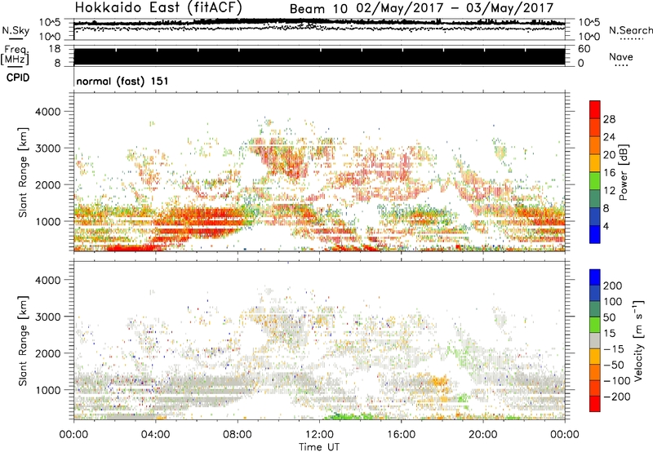
Task: Click the 'Nave' legend label
Action: (621, 57)
